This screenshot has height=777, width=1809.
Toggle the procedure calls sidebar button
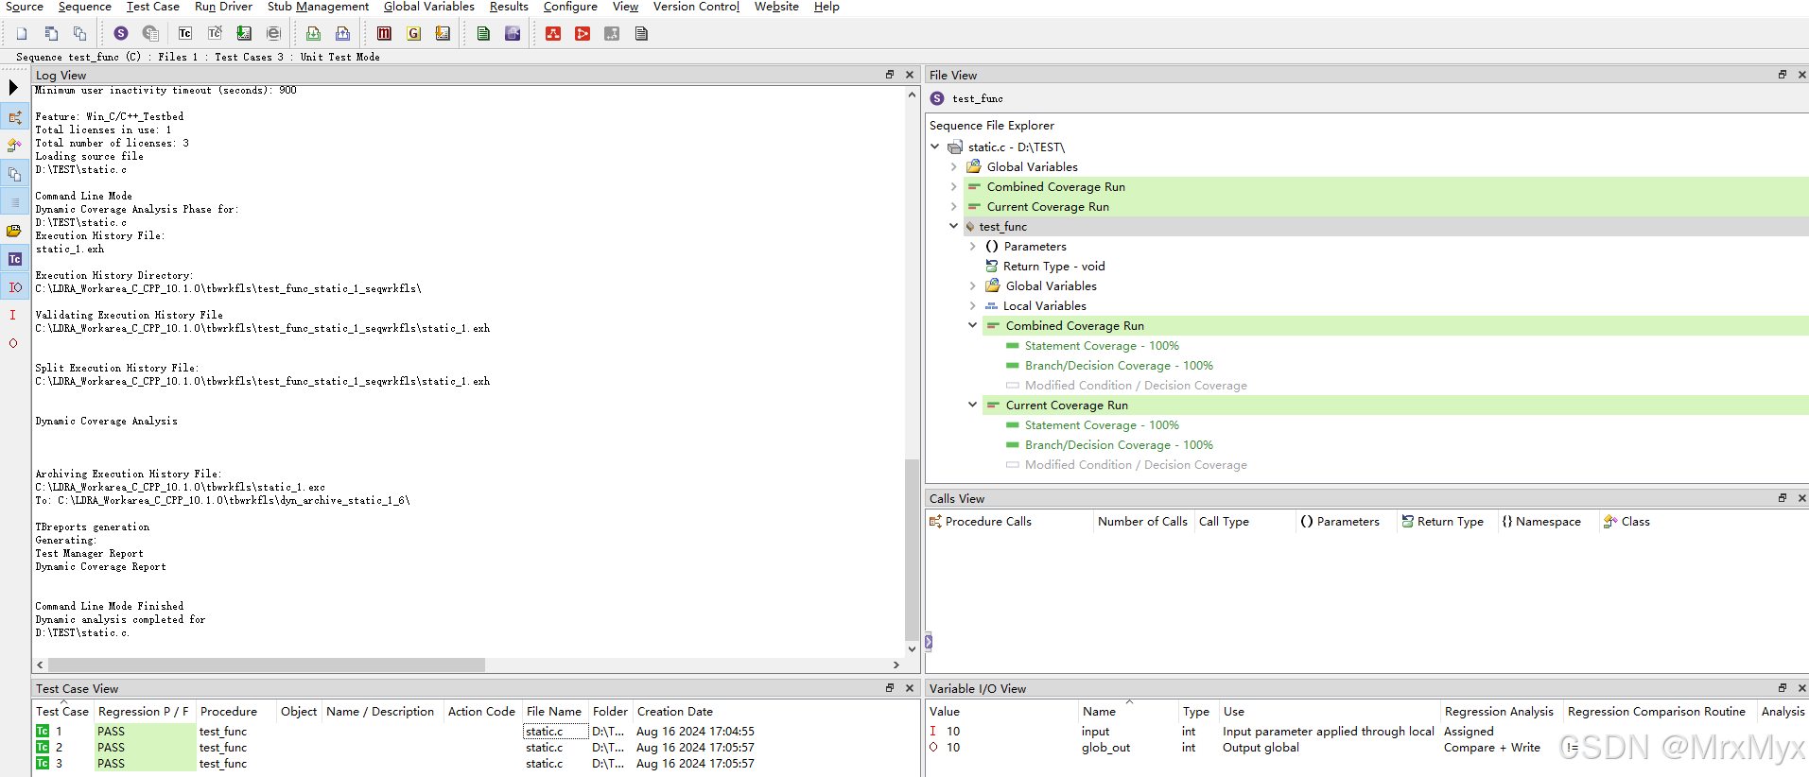[x=15, y=117]
